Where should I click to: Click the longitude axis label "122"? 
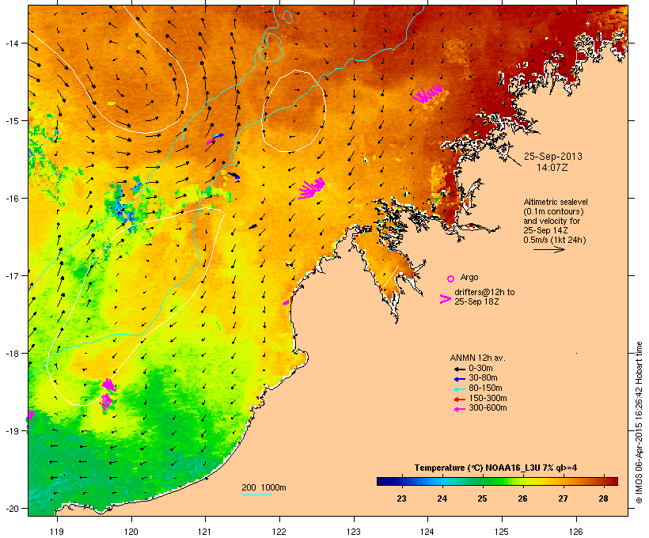(279, 532)
